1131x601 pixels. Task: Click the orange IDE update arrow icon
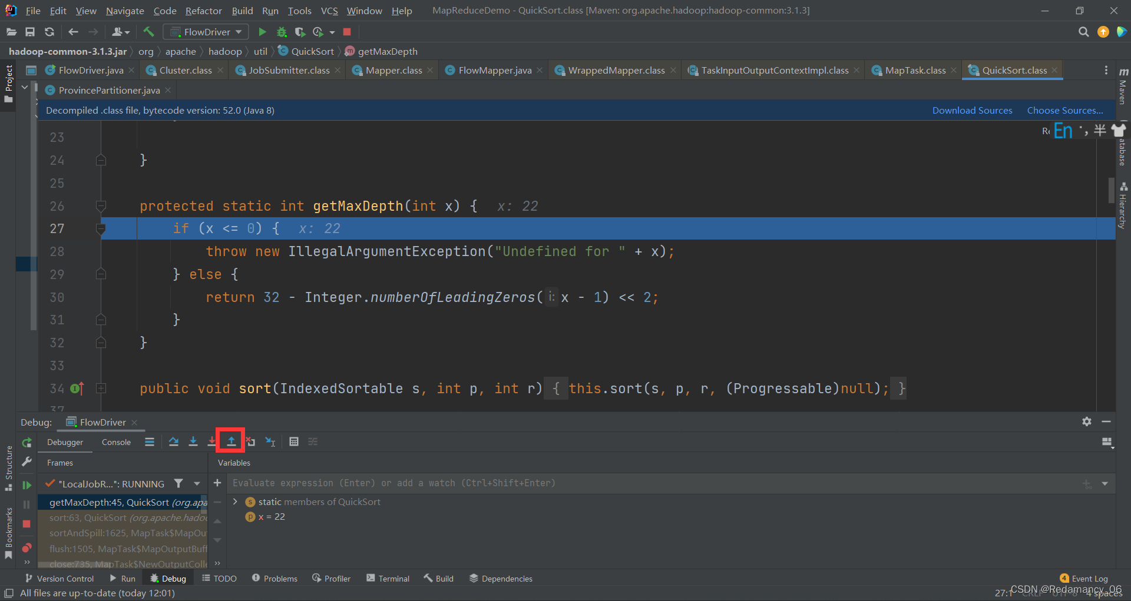click(x=1103, y=32)
